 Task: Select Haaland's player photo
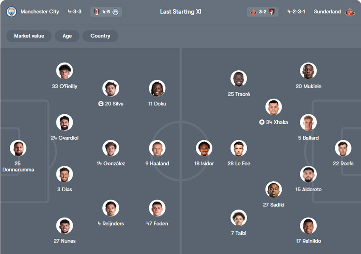157,149
